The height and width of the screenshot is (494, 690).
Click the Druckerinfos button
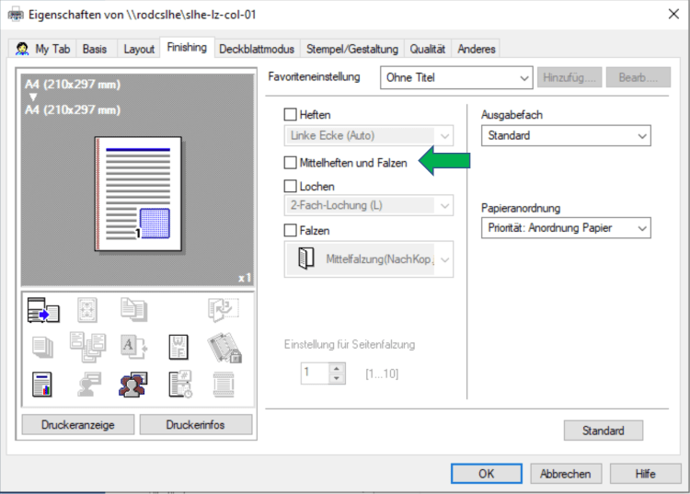point(195,424)
